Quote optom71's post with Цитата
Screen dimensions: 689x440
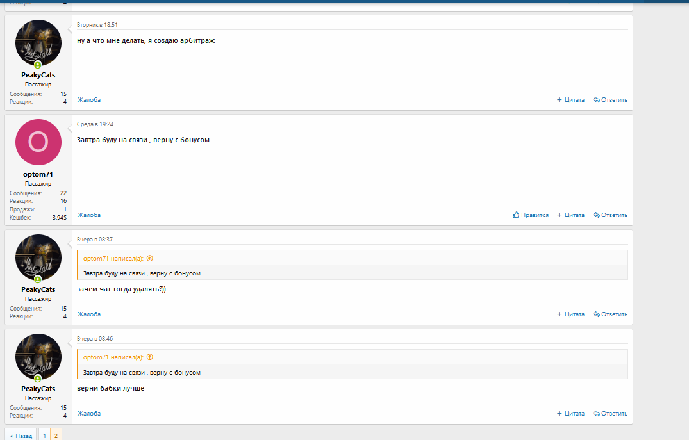point(570,215)
